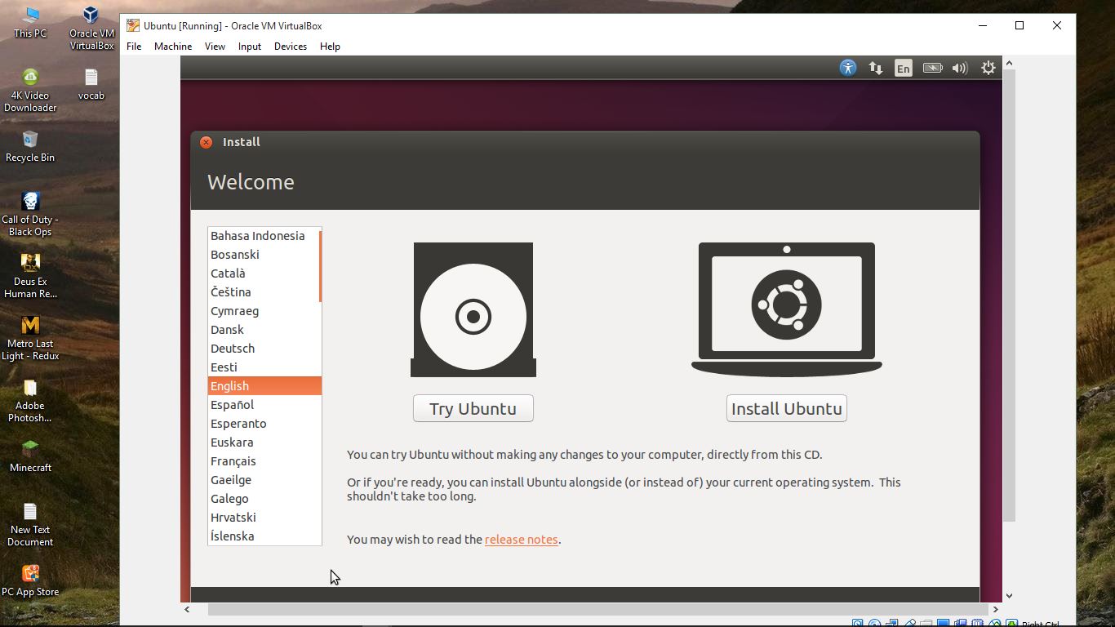Viewport: 1115px width, 627px height.
Task: Select Íslenska in the language list
Action: point(264,536)
